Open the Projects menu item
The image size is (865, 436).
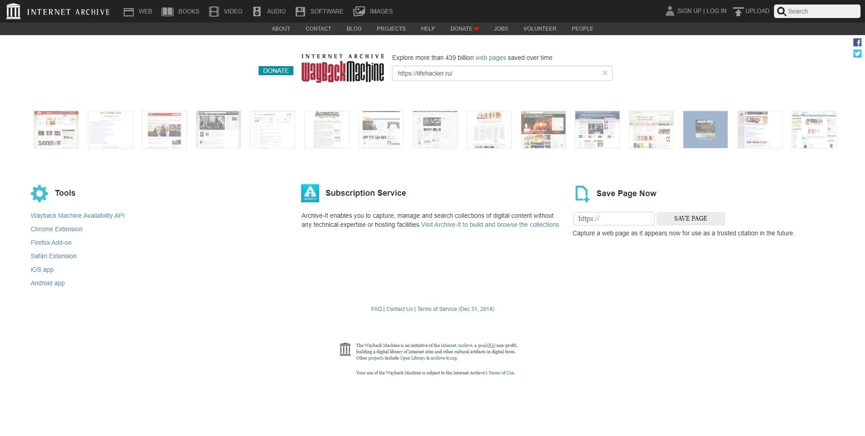tap(391, 29)
